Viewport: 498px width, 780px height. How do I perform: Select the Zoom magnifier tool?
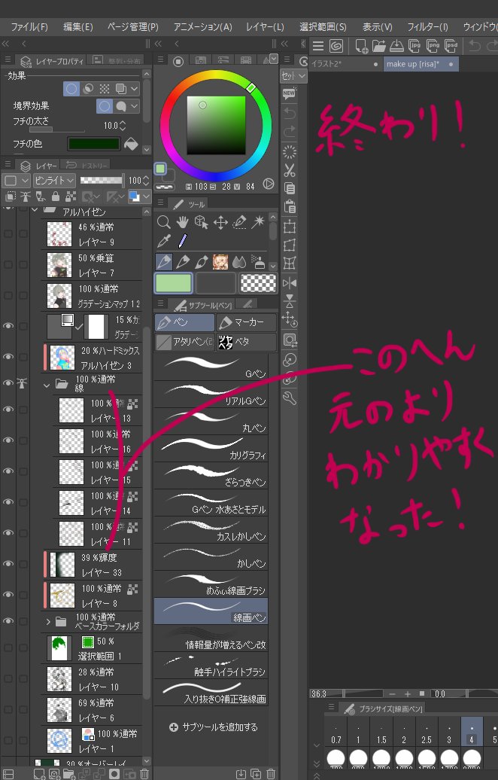163,222
